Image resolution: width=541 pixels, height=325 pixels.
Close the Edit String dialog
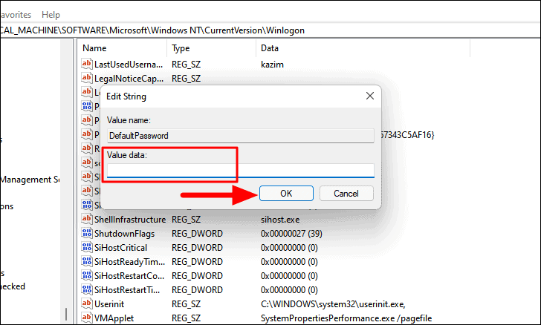pyautogui.click(x=370, y=96)
